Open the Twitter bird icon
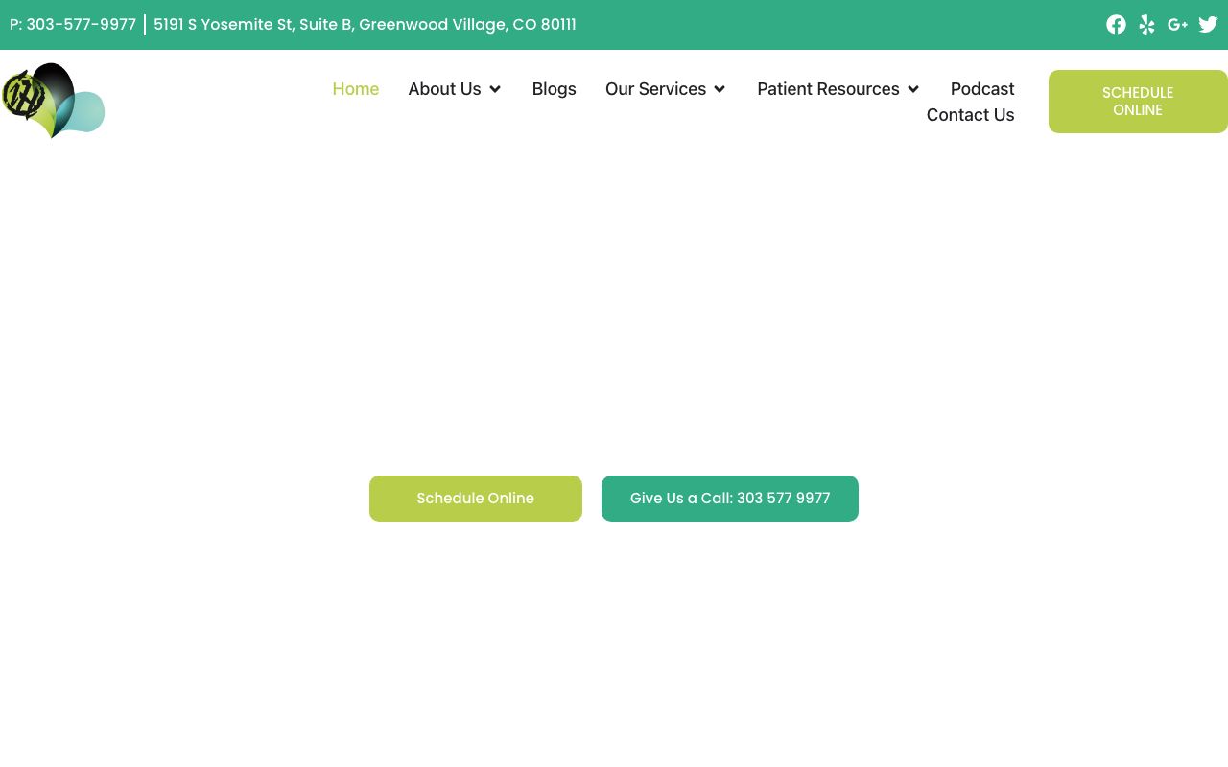Screen dimensions: 1228x767 pos(1208,25)
